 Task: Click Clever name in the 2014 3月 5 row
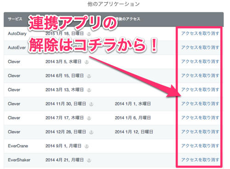click(x=14, y=62)
